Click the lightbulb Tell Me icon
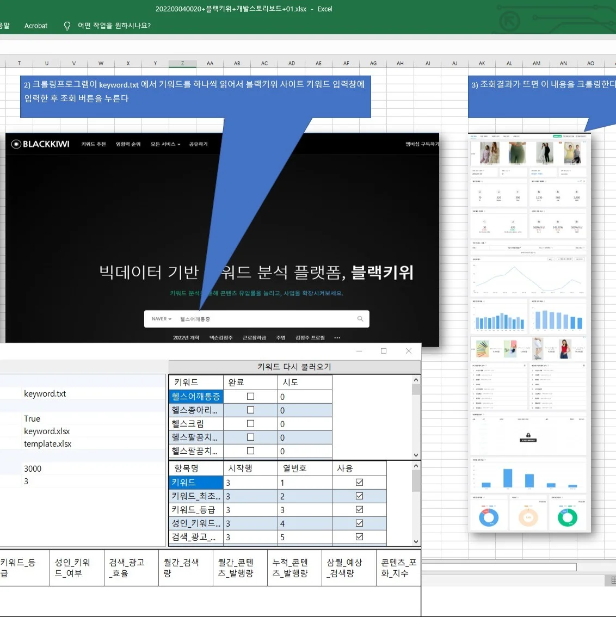The image size is (616, 617). click(x=67, y=26)
